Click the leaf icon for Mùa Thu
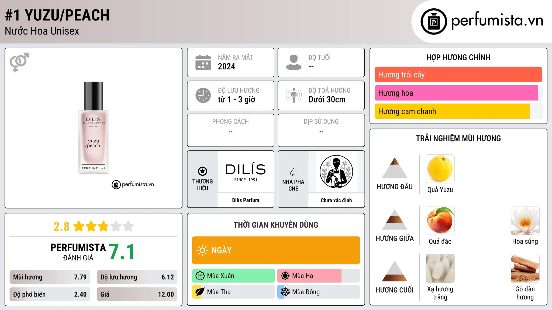Image resolution: width=552 pixels, height=310 pixels. [200, 292]
